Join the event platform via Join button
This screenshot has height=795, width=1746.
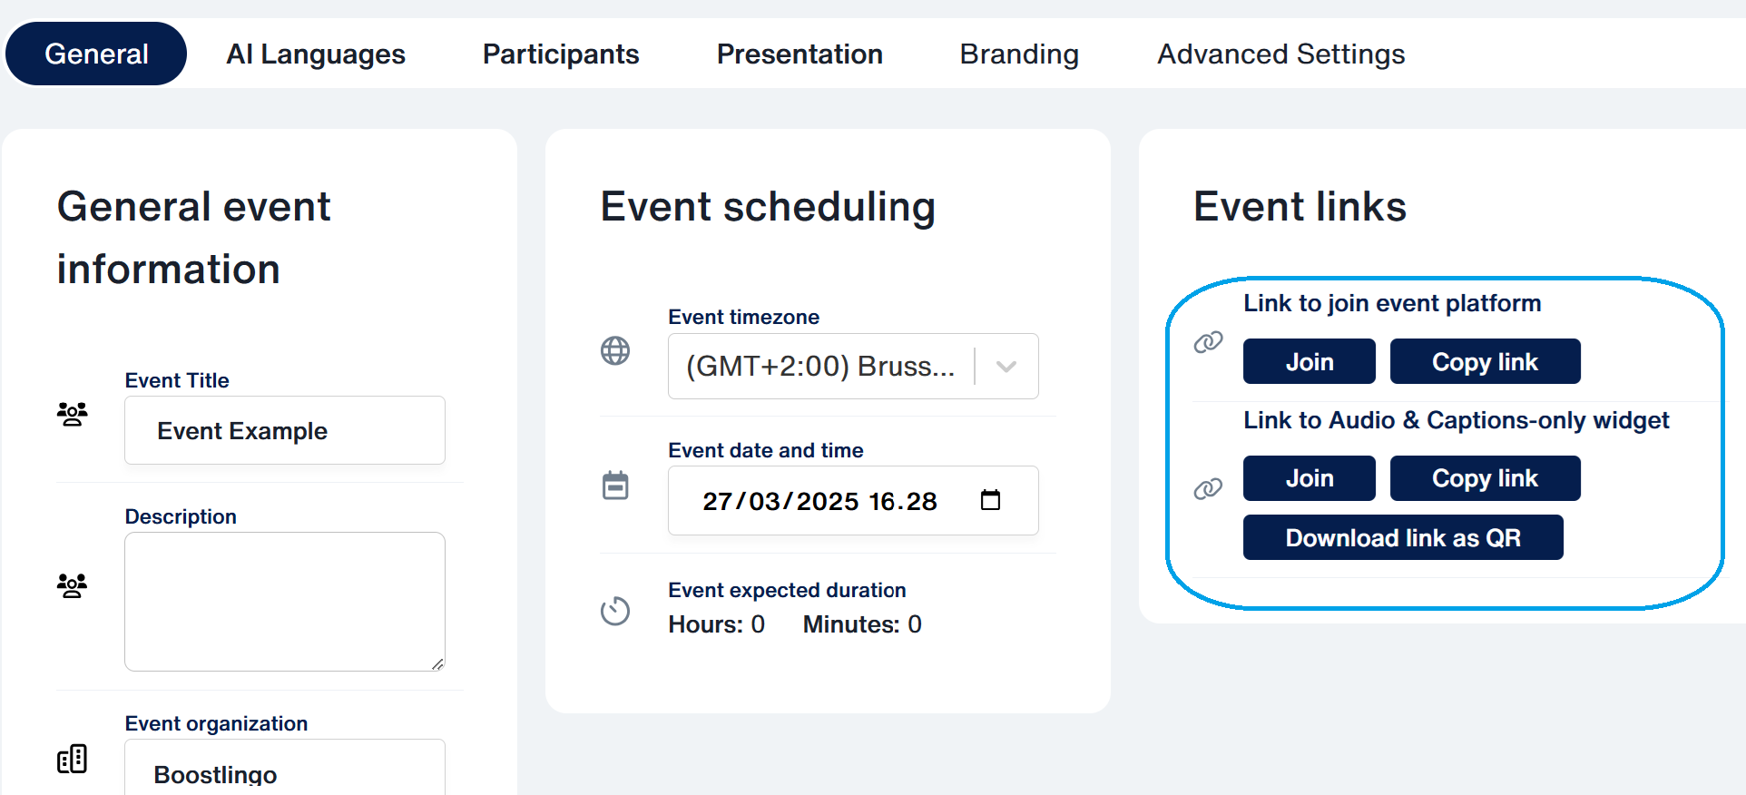pyautogui.click(x=1309, y=361)
